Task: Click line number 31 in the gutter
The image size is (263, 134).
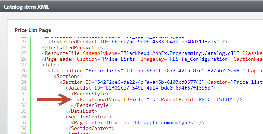Action: tap(24, 88)
